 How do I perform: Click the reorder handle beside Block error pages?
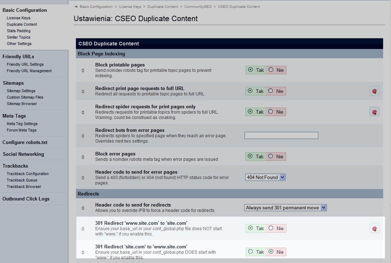tap(83, 157)
